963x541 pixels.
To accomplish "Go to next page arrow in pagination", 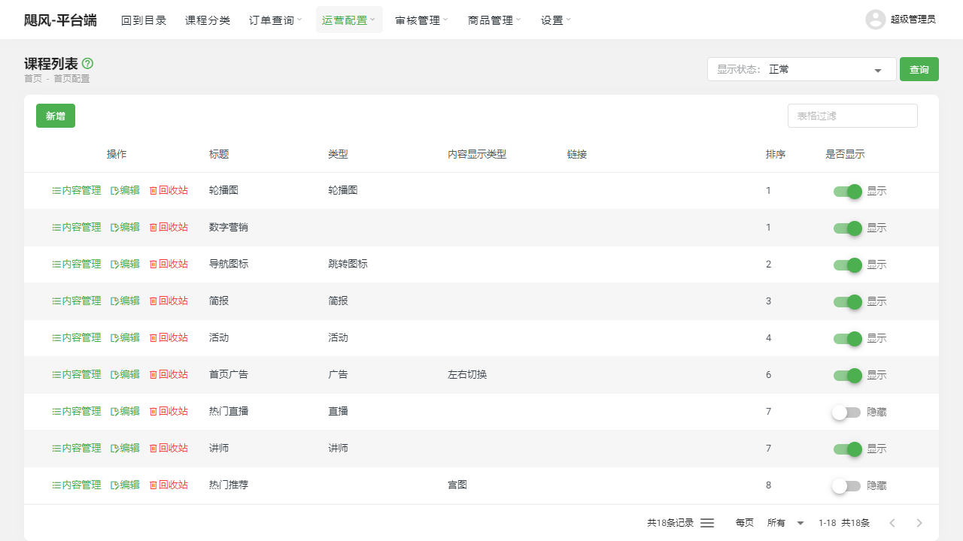I will (x=919, y=523).
